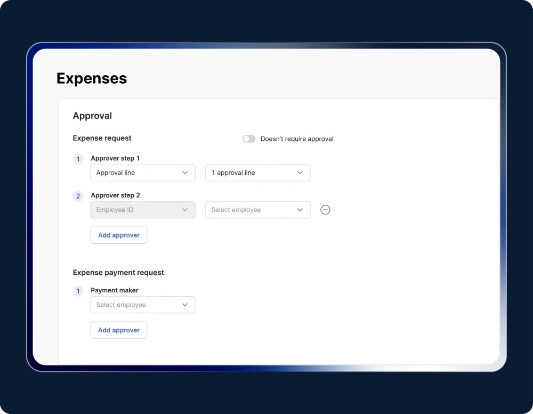This screenshot has height=414, width=533.
Task: Click the "Expense request" subsection label
Action: point(102,138)
